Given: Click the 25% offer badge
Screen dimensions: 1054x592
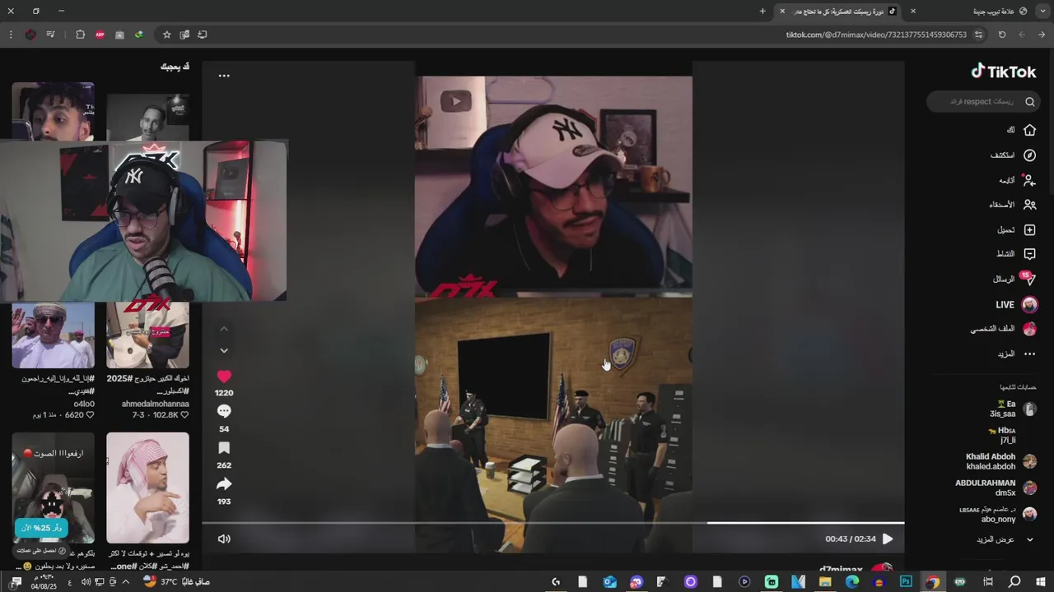Looking at the screenshot, I should click(41, 528).
